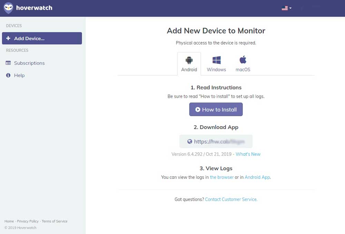Click the '2. Download App' heading
Viewport: 345px width, 234px height.
[x=216, y=127]
